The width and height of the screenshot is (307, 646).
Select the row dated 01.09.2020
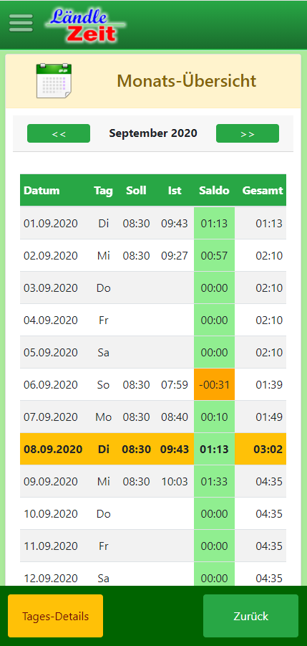click(153, 223)
